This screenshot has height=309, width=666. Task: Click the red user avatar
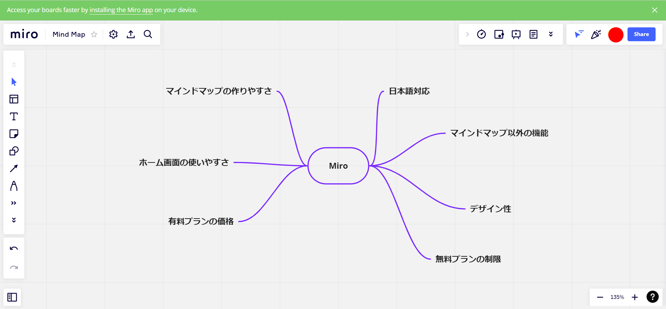pyautogui.click(x=616, y=35)
